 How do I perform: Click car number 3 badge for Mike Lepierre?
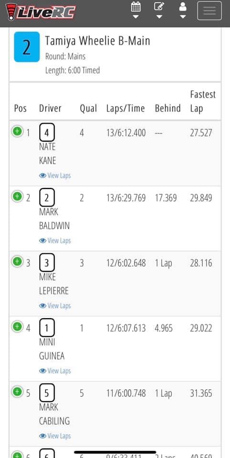[x=47, y=263]
